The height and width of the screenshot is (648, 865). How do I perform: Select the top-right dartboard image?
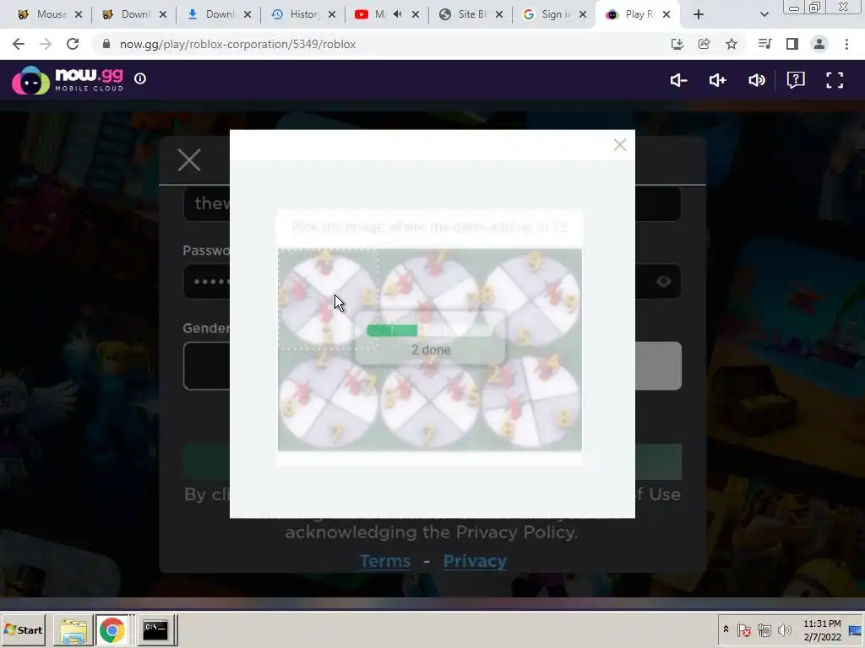[531, 300]
